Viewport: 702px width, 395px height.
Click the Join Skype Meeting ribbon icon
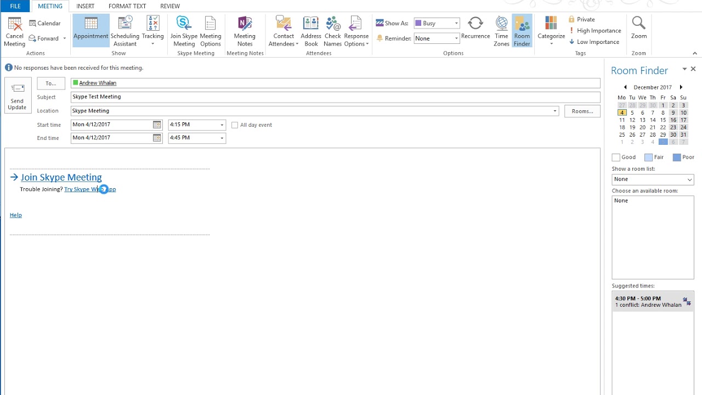click(184, 24)
